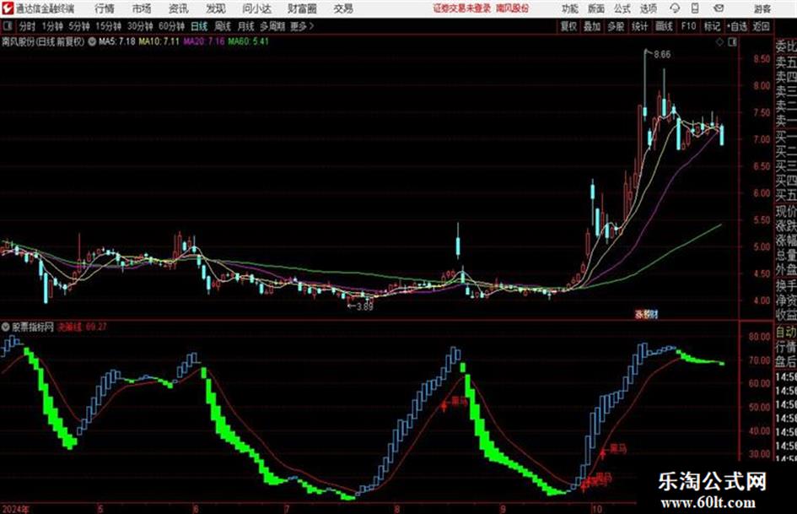Open the 功能 top menu
The image size is (797, 514).
tap(570, 8)
